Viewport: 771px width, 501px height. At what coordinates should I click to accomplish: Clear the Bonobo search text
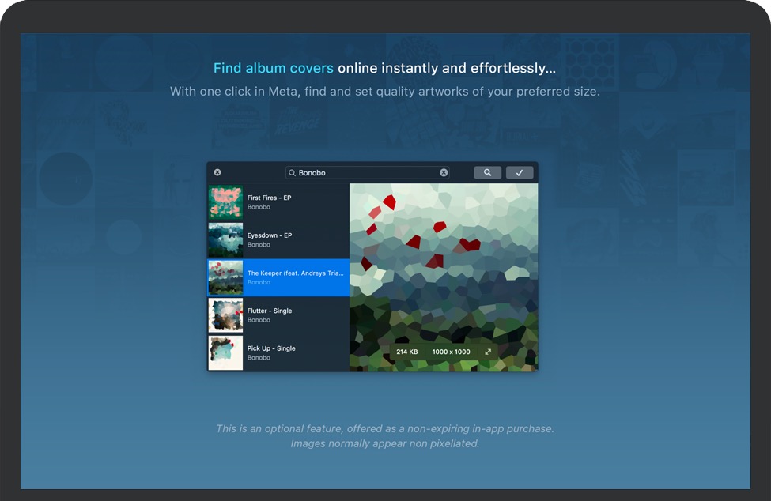pos(444,172)
